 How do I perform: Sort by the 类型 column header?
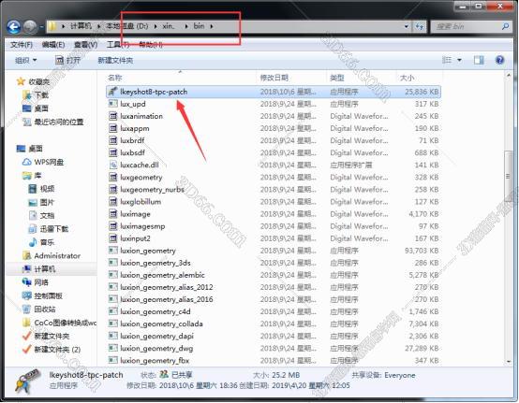tap(337, 78)
